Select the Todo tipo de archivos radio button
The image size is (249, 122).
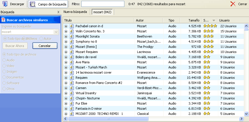coord(4,54)
